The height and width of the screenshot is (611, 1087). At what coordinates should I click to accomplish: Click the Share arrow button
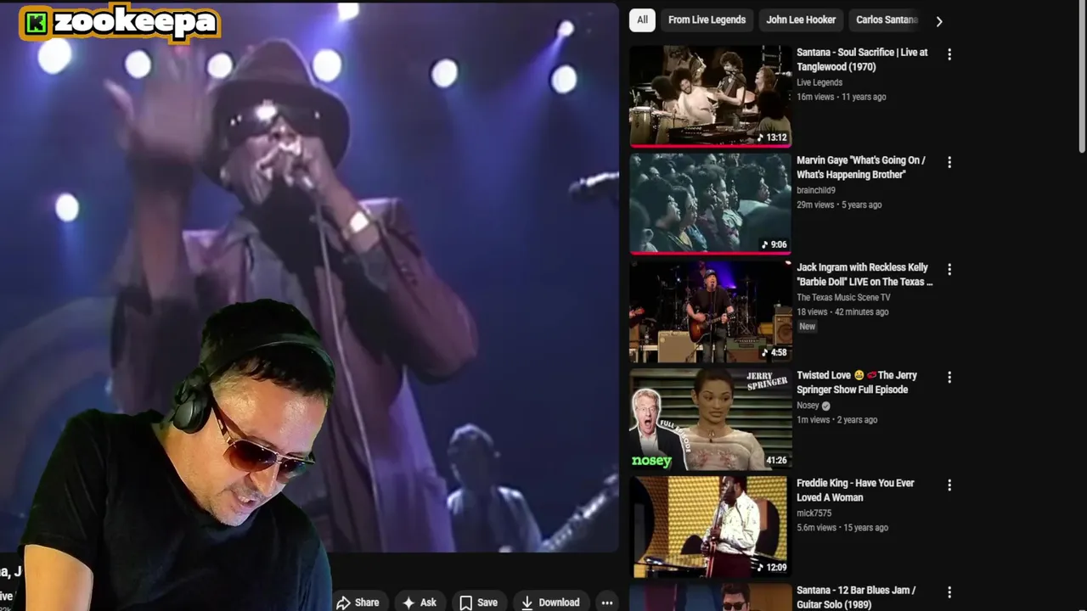coord(358,603)
